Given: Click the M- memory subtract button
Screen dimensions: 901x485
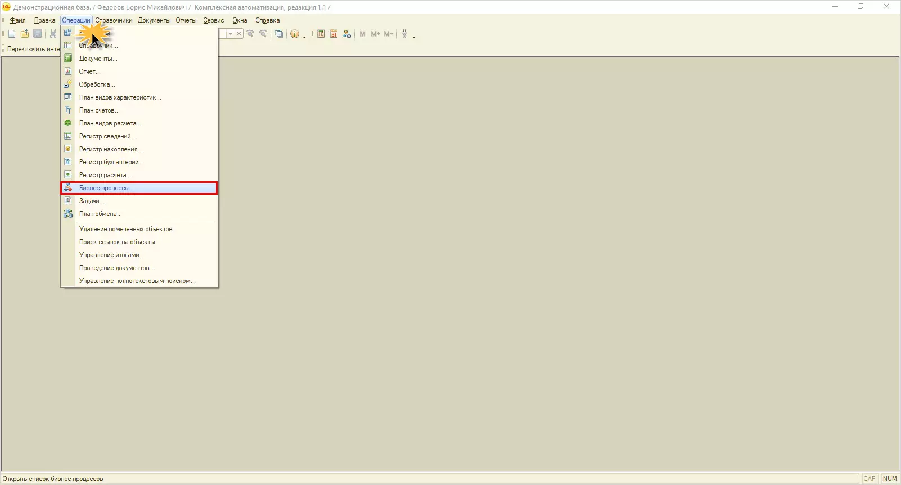Looking at the screenshot, I should [x=388, y=34].
